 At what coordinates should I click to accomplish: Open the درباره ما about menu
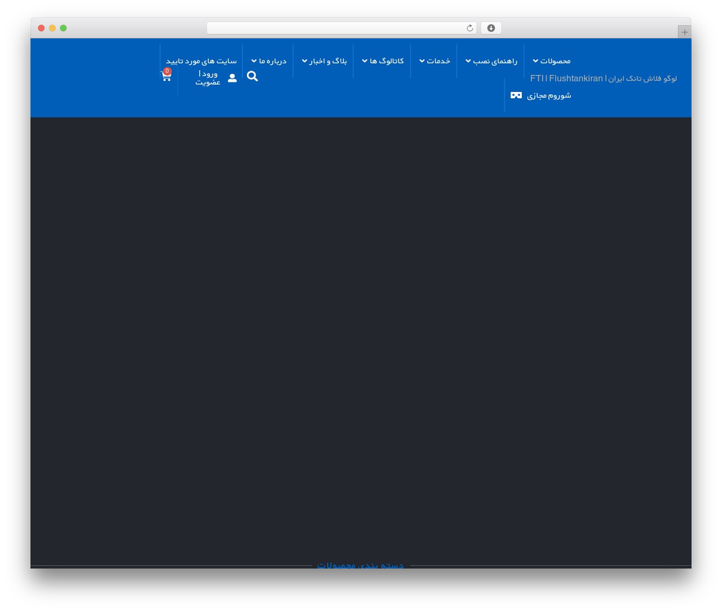pyautogui.click(x=269, y=61)
